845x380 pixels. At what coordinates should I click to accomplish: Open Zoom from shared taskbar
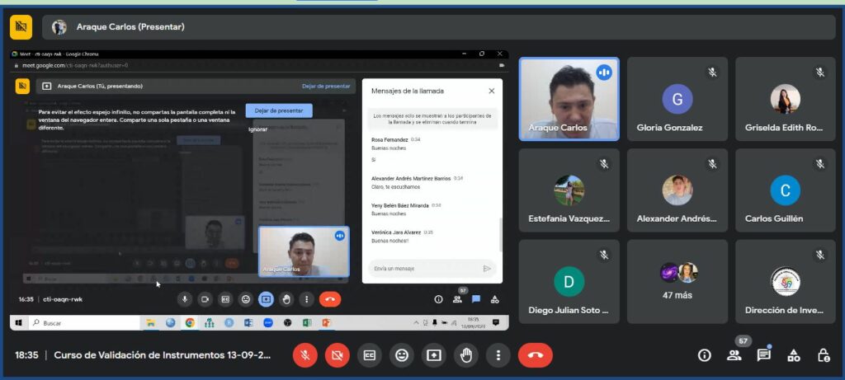click(268, 323)
